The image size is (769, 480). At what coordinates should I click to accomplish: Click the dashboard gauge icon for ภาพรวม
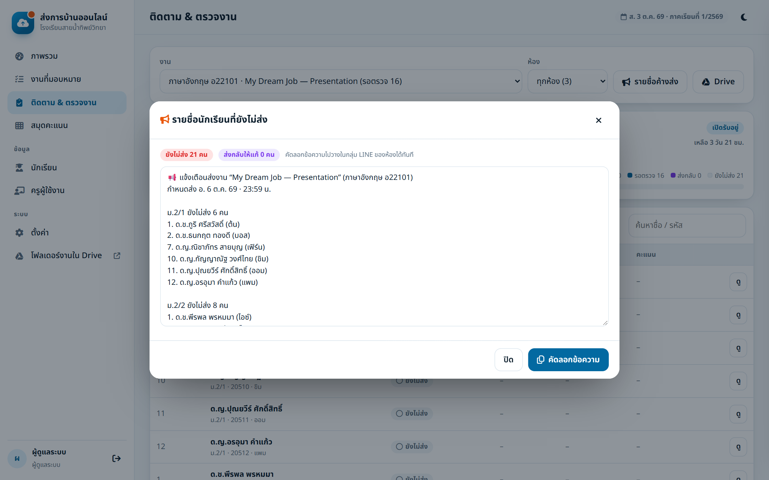(x=19, y=56)
